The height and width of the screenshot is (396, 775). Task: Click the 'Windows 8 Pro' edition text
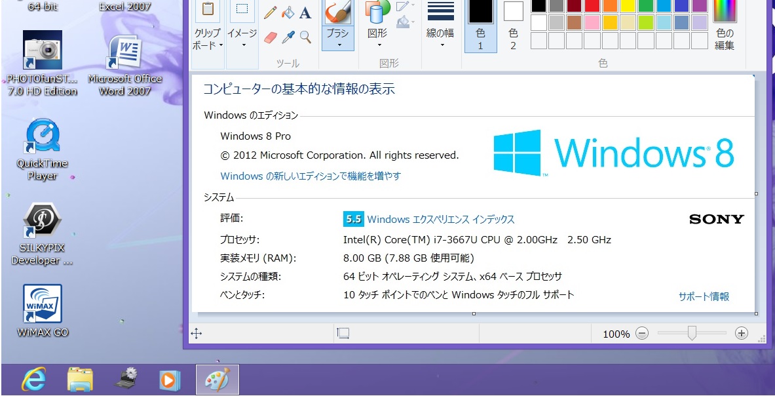tap(255, 136)
